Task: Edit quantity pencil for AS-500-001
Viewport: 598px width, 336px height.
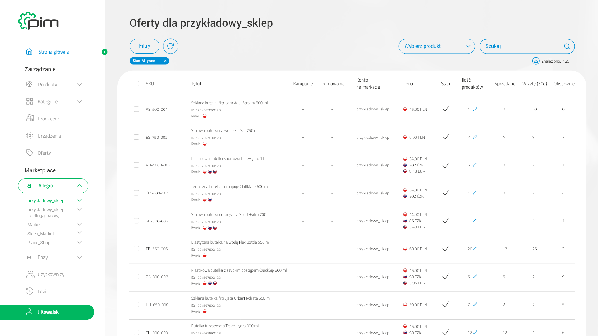Action: click(x=475, y=109)
